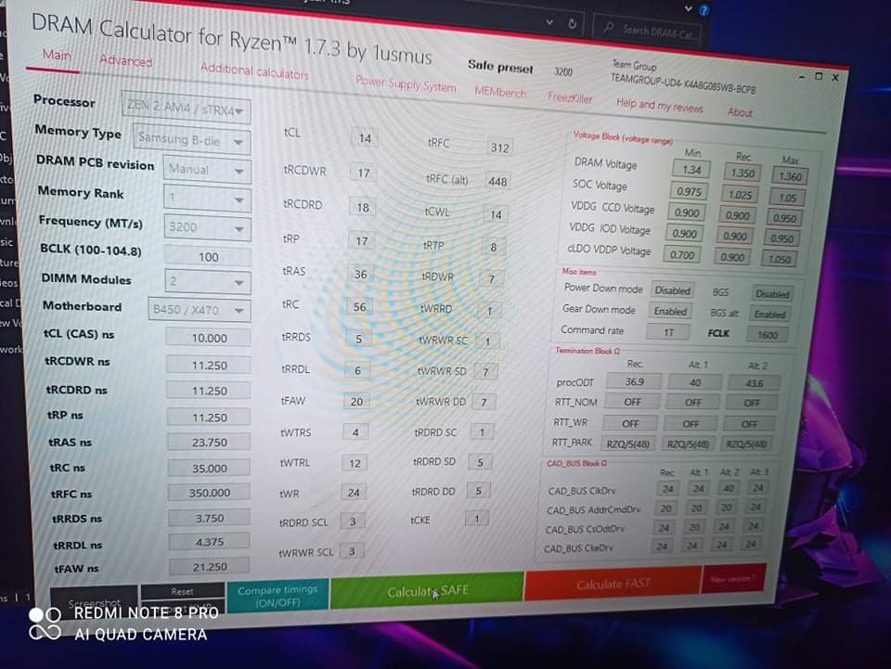Image resolution: width=891 pixels, height=669 pixels.
Task: Go to Power Supply System tab
Action: pos(406,84)
